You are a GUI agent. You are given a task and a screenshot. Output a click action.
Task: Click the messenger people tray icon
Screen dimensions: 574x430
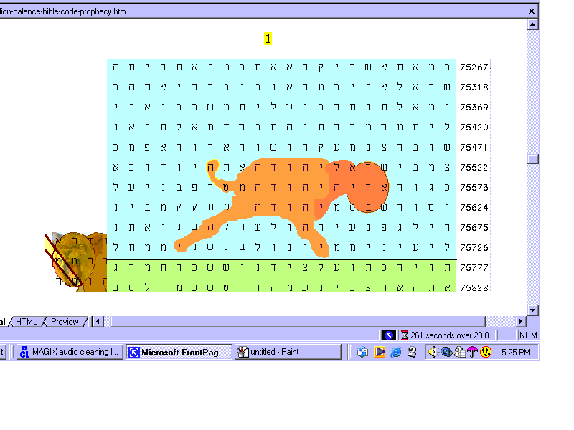[459, 352]
